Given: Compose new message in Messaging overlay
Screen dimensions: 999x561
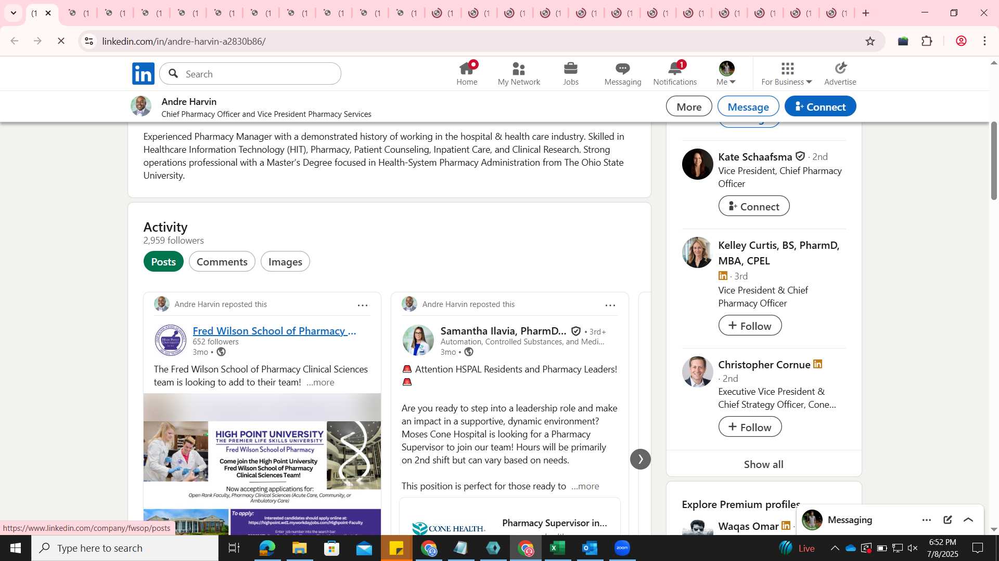Looking at the screenshot, I should [947, 520].
